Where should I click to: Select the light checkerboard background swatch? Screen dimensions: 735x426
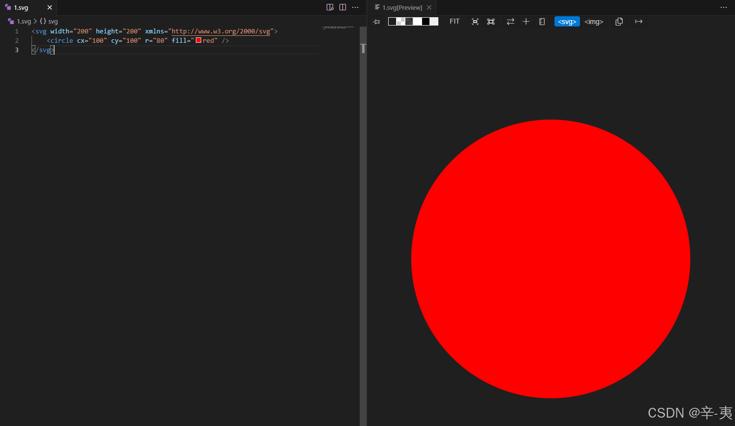click(400, 22)
